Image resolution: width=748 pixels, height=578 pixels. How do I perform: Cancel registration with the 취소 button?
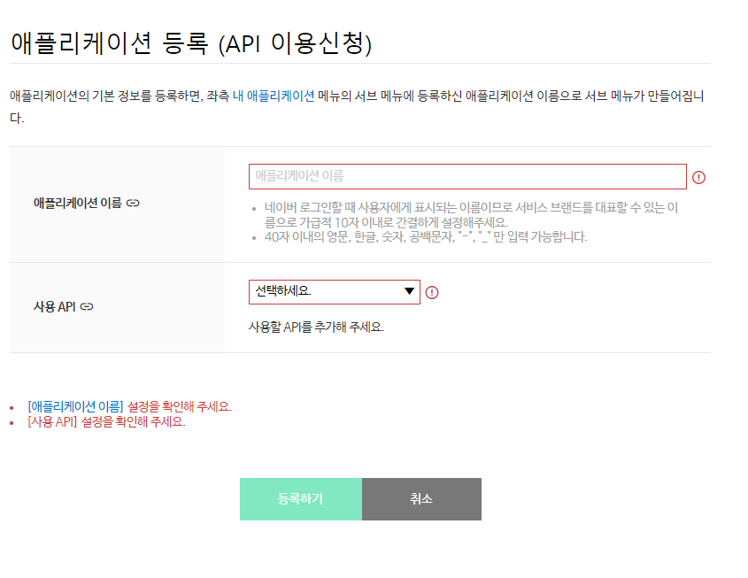tap(421, 499)
